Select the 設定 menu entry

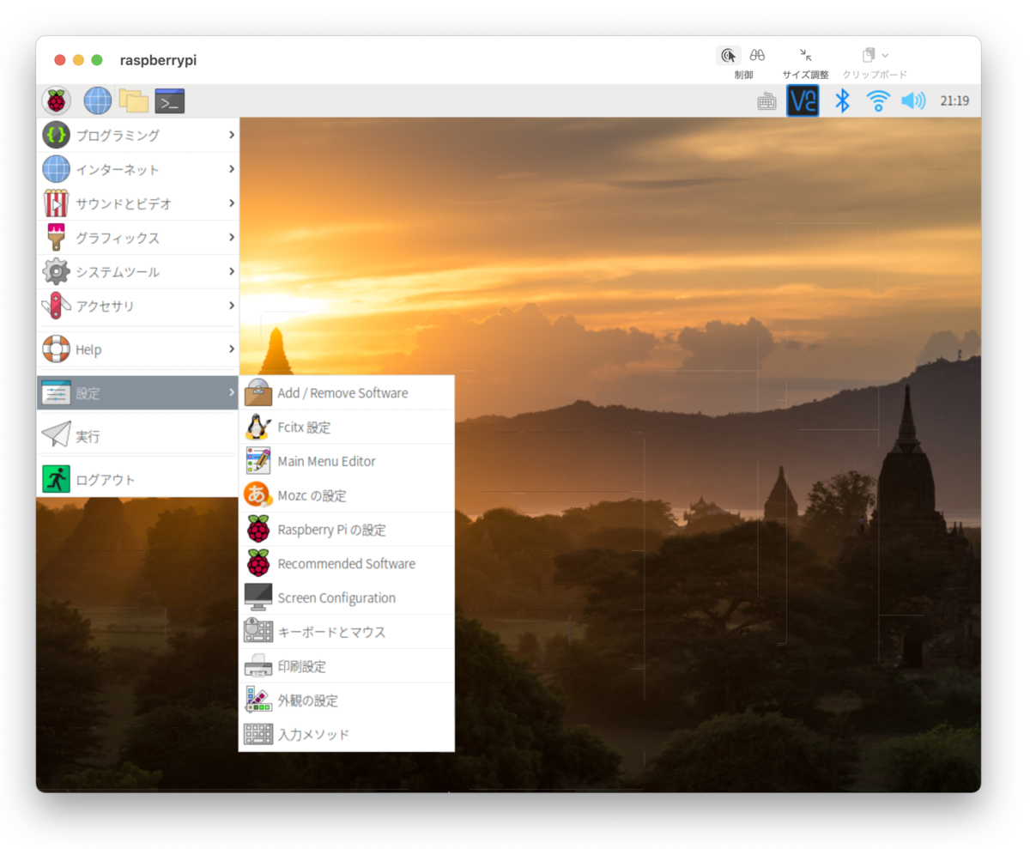(x=137, y=393)
